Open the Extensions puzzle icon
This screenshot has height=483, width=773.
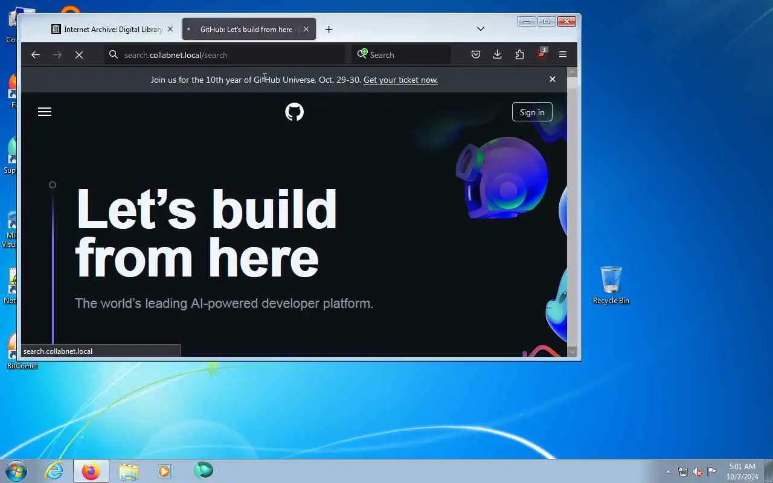pyautogui.click(x=519, y=55)
